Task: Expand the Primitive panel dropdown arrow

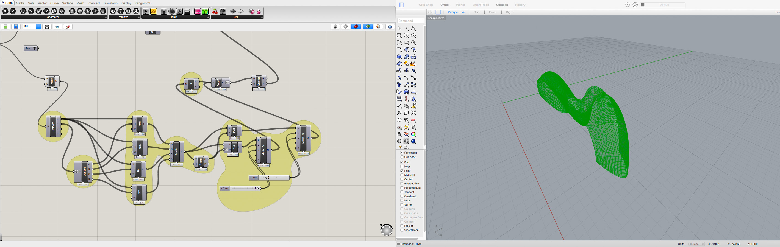Action: coord(139,17)
